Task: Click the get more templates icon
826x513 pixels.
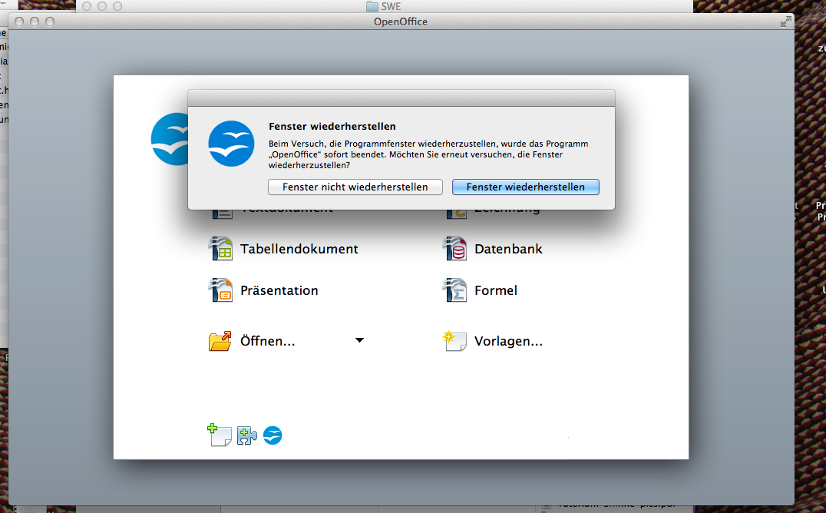Action: point(220,435)
